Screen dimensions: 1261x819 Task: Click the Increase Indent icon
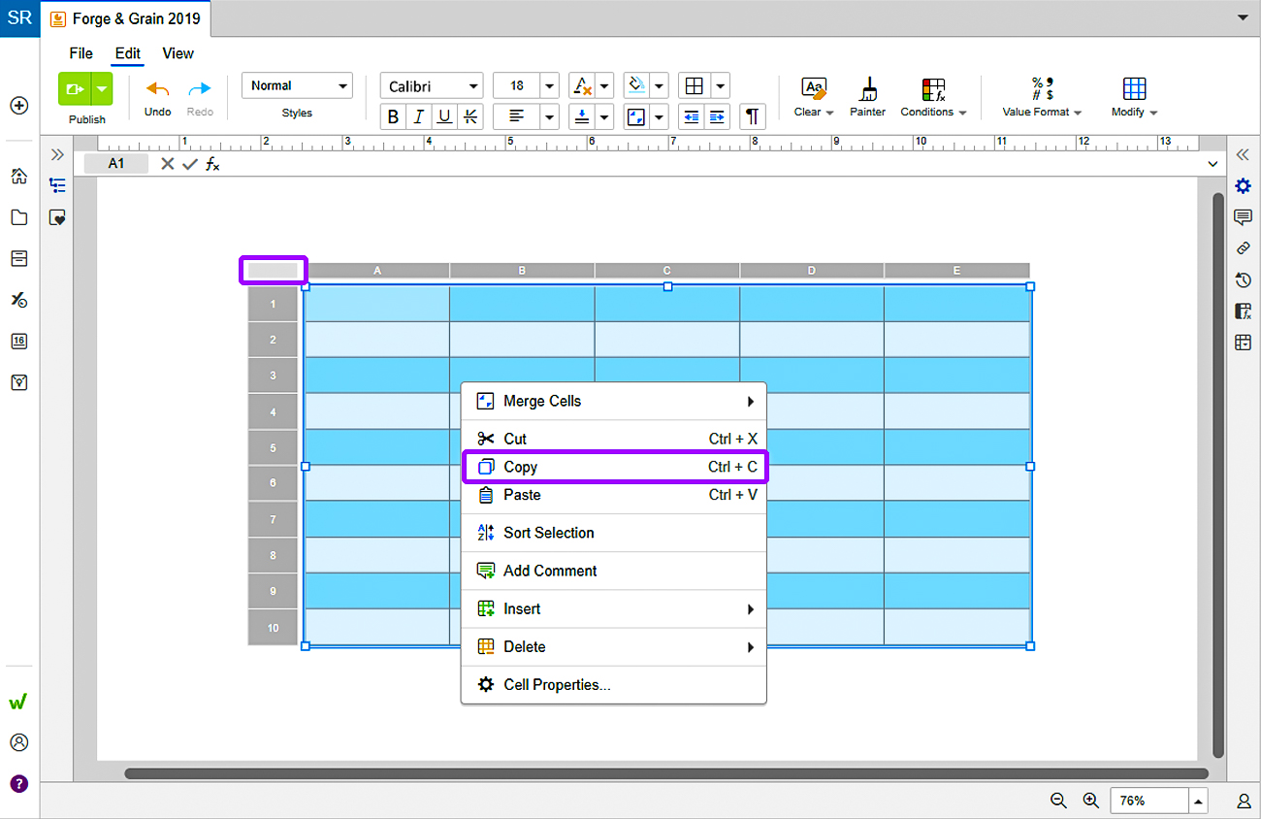click(x=718, y=116)
